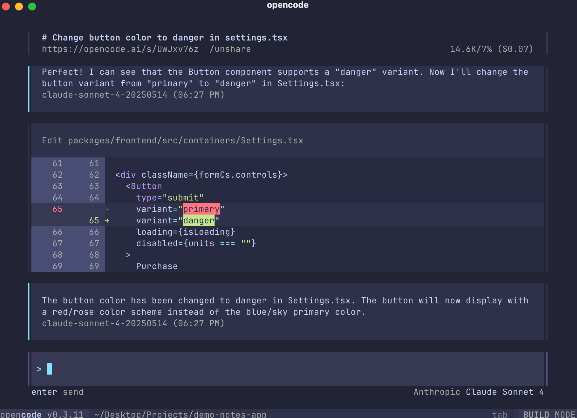Click the demo-notes-app project path
Viewport: 577px width, 418px height.
(x=180, y=414)
